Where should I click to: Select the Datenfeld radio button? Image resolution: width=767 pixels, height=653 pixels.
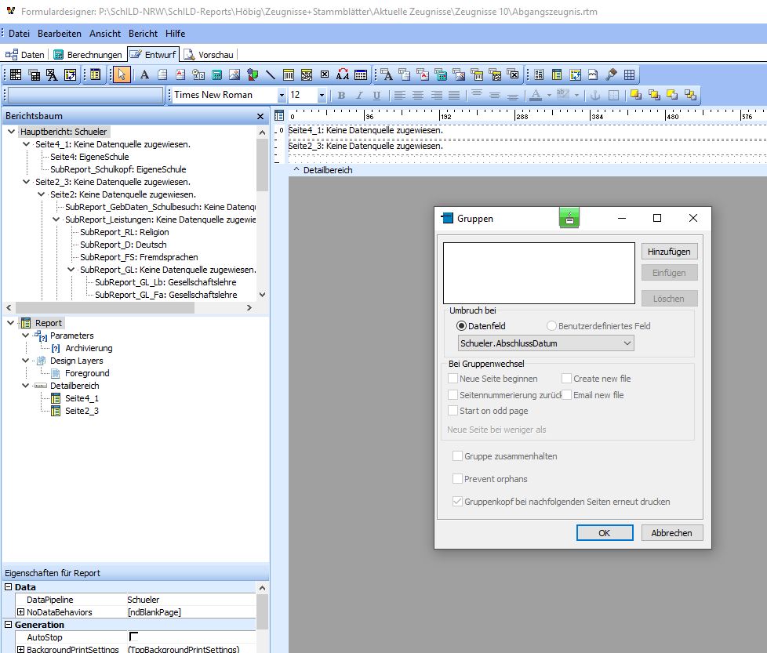tap(461, 326)
